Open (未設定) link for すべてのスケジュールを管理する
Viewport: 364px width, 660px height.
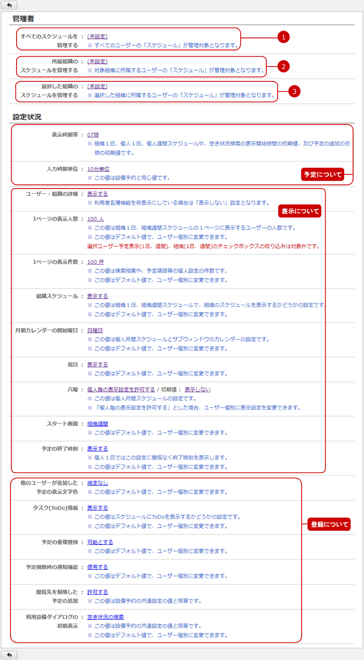tap(97, 36)
